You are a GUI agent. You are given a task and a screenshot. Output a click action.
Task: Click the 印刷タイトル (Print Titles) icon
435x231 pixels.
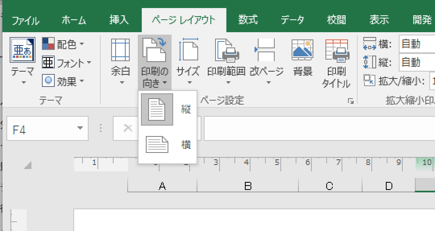click(336, 50)
